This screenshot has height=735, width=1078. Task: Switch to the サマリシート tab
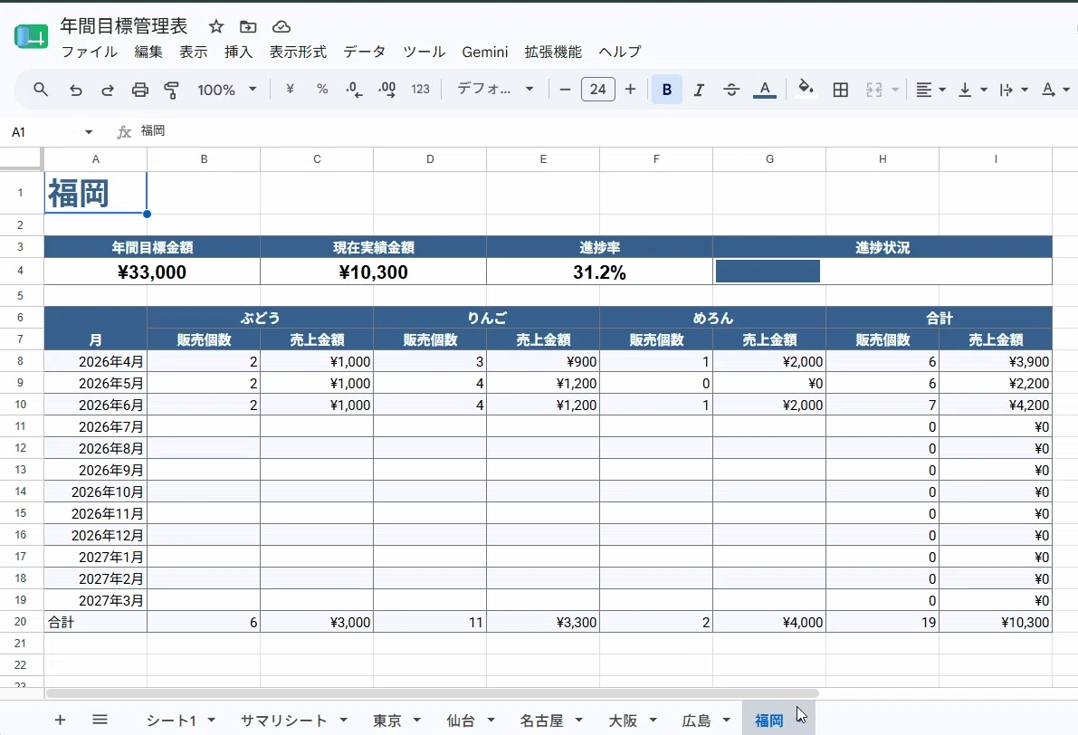pyautogui.click(x=283, y=721)
